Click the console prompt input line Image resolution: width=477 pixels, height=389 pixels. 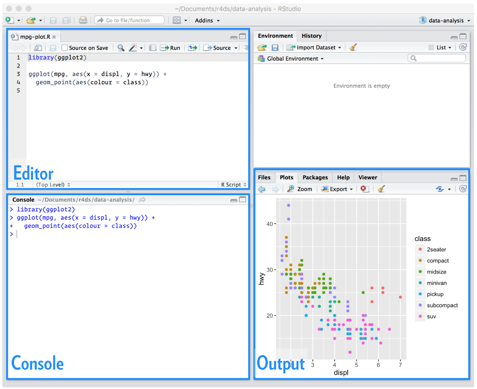[129, 234]
